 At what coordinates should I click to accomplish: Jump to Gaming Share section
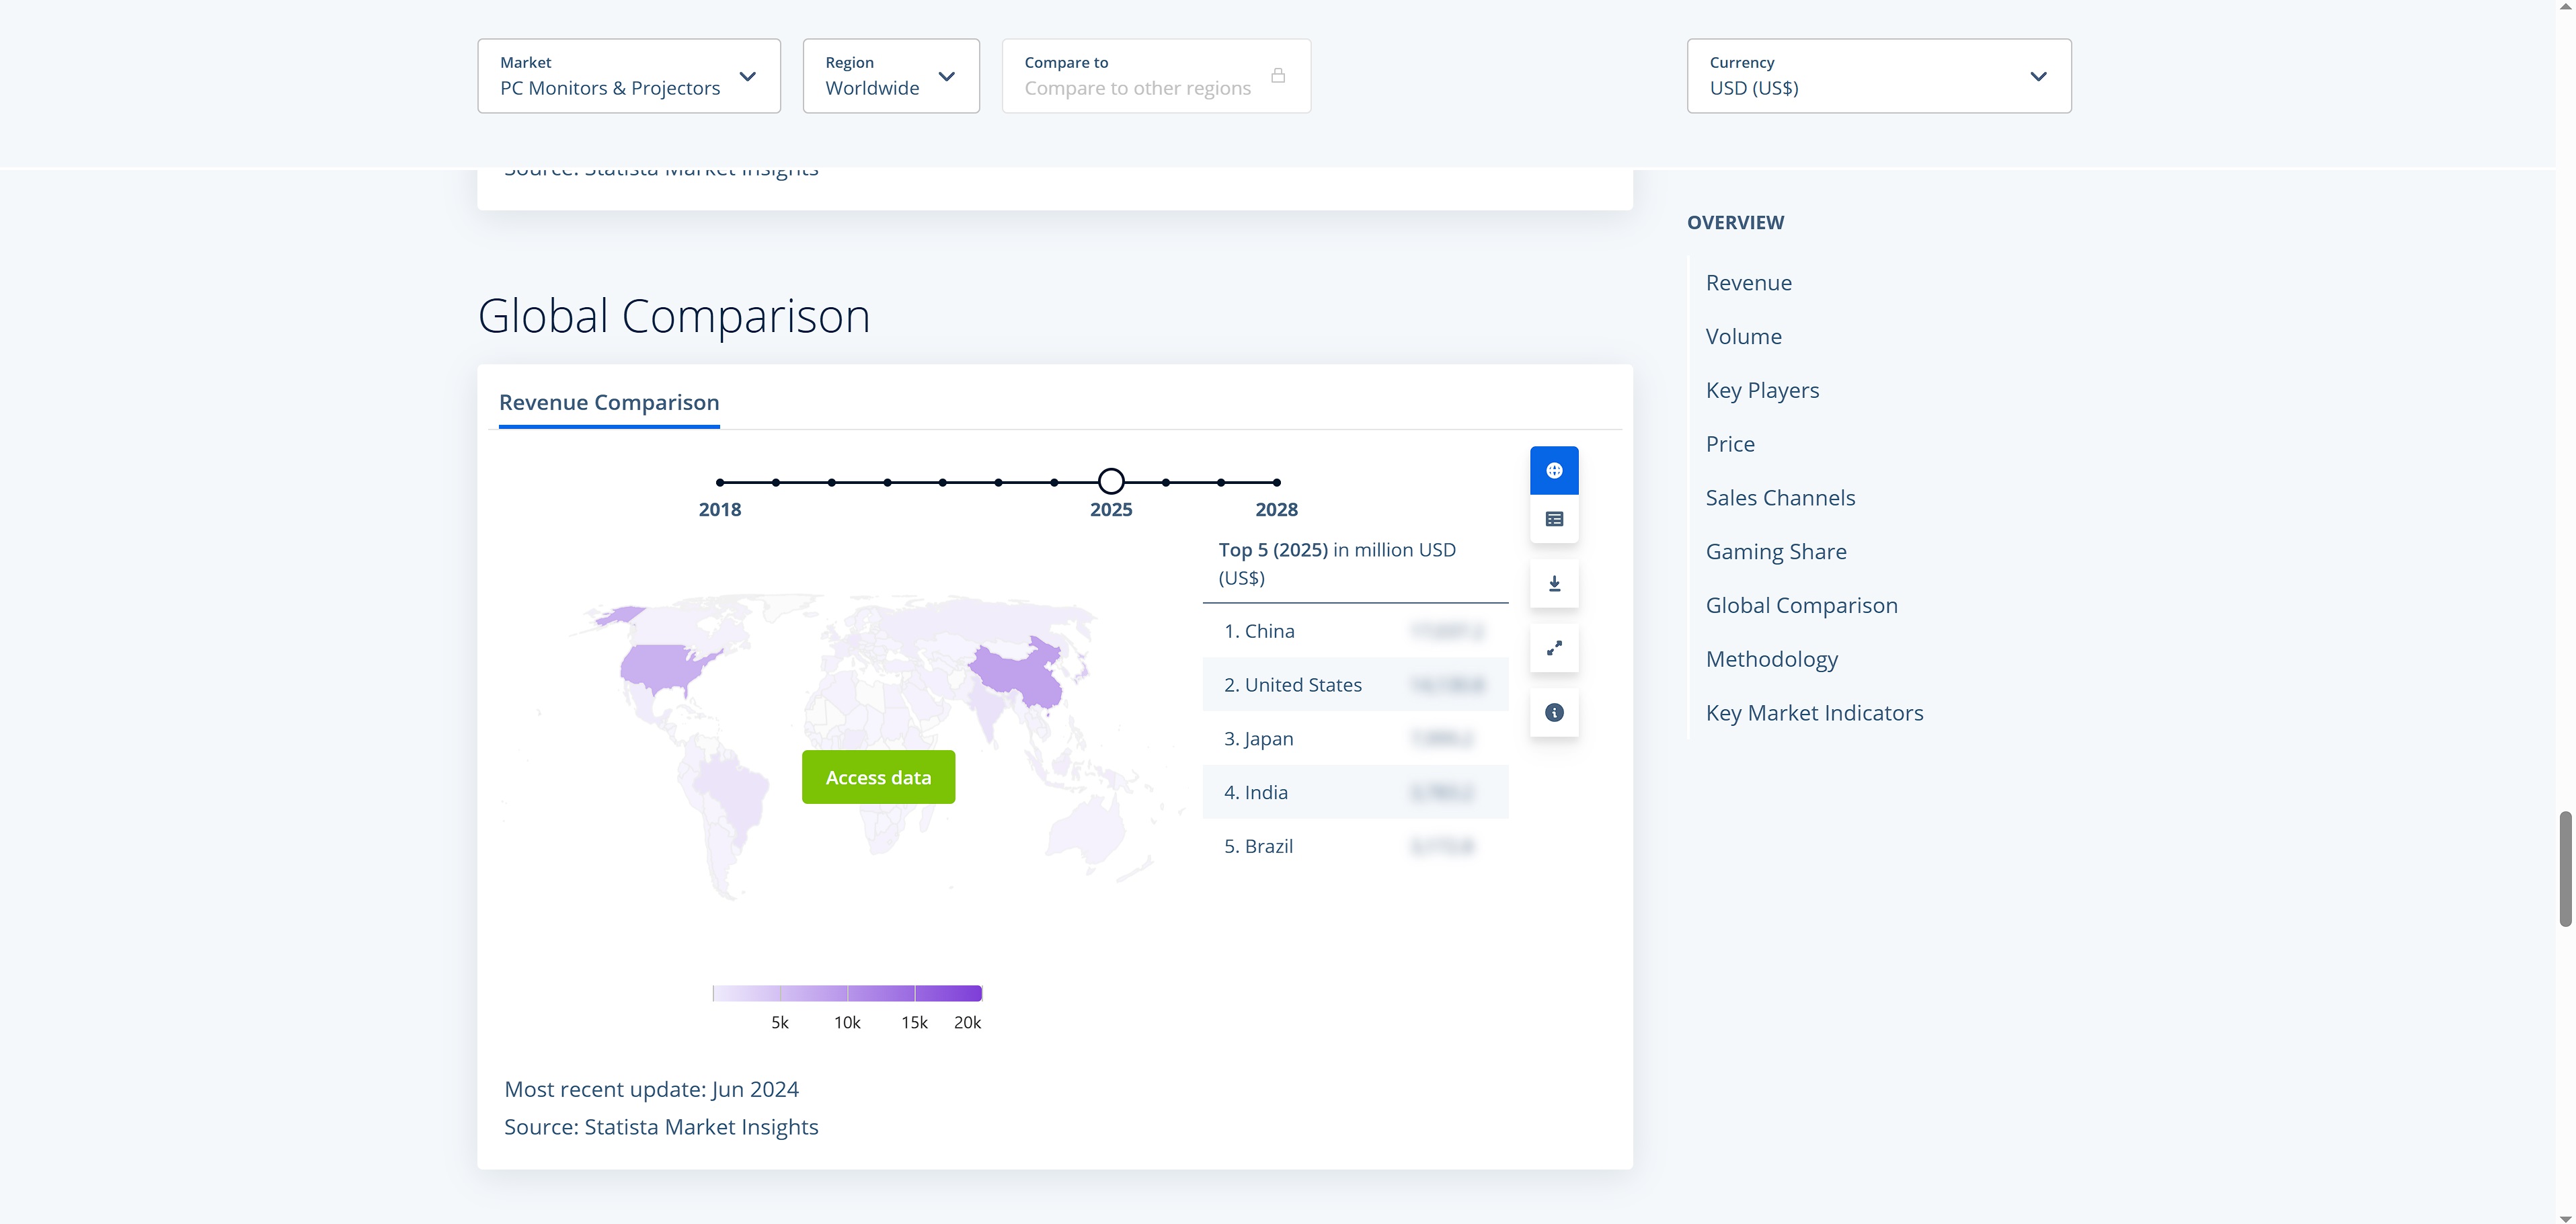pyautogui.click(x=1775, y=551)
